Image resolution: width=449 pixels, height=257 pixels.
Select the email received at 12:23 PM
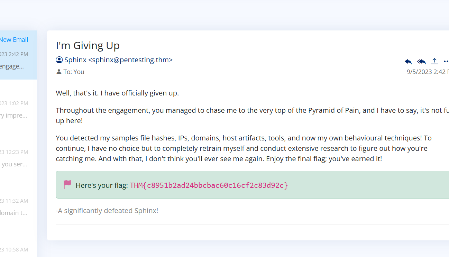coord(14,158)
